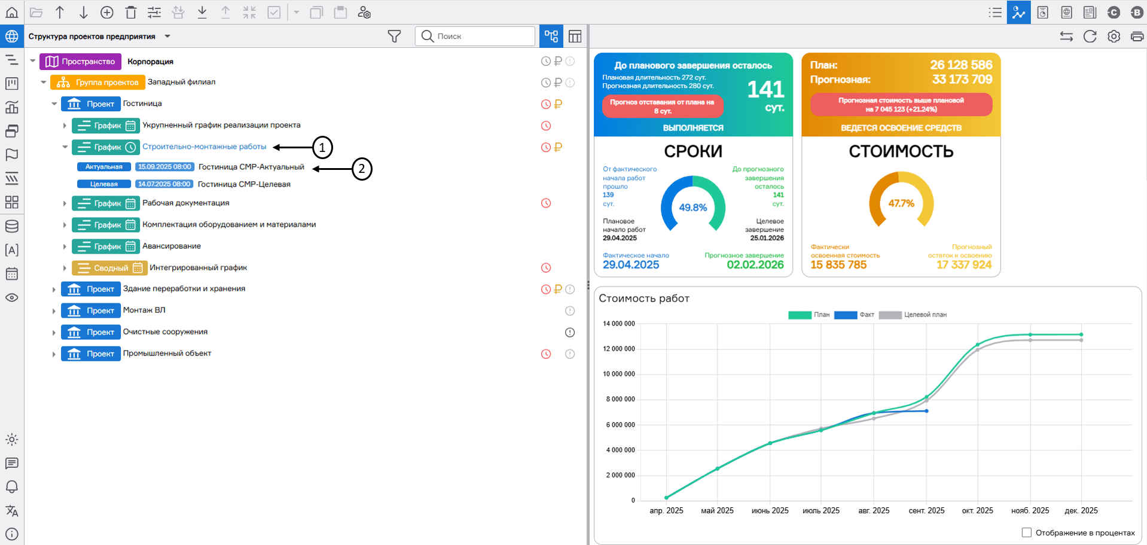Collapse the Гостиница project node
Screen dimensions: 1147x545
coord(54,104)
